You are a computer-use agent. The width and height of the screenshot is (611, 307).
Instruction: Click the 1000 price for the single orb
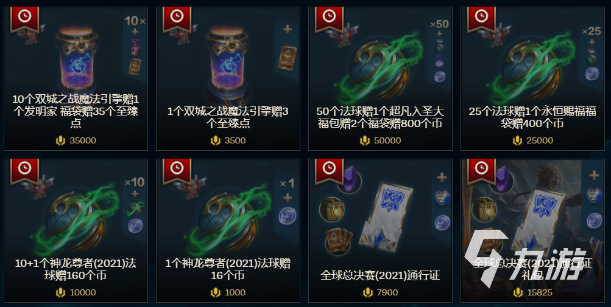[235, 292]
